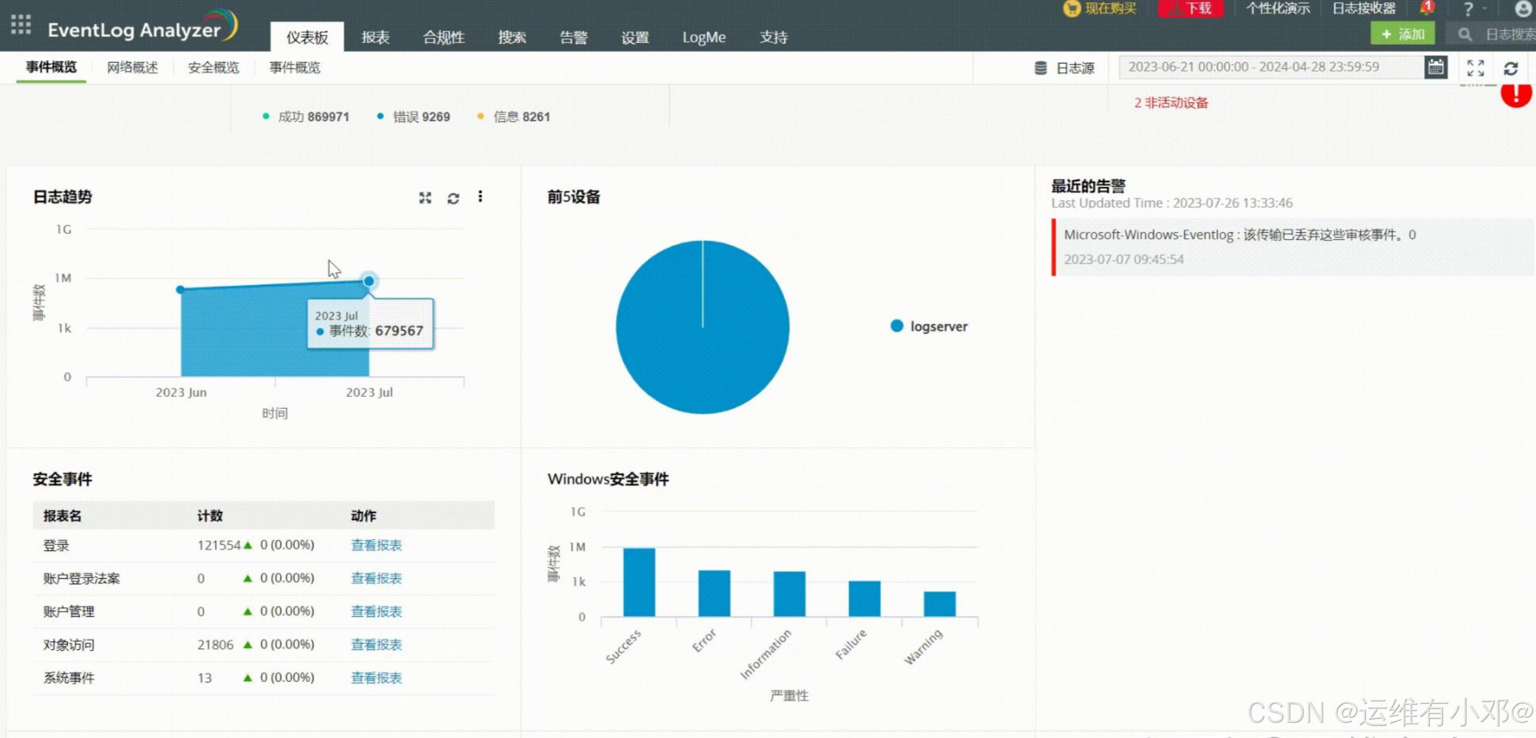The height and width of the screenshot is (738, 1536).
Task: View report for the login row
Action: (x=376, y=545)
